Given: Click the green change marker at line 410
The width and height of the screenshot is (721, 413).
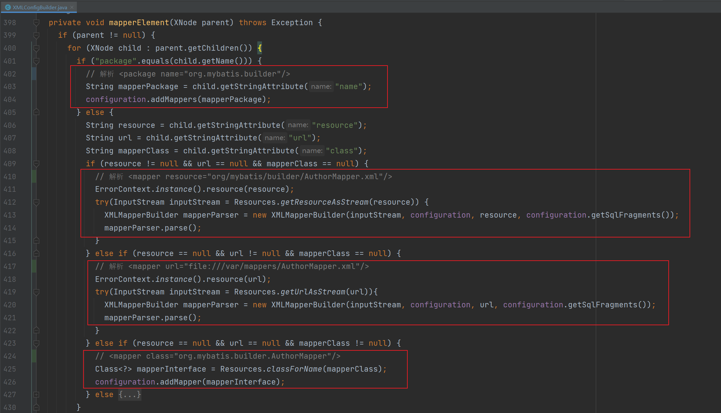Looking at the screenshot, I should (x=34, y=177).
